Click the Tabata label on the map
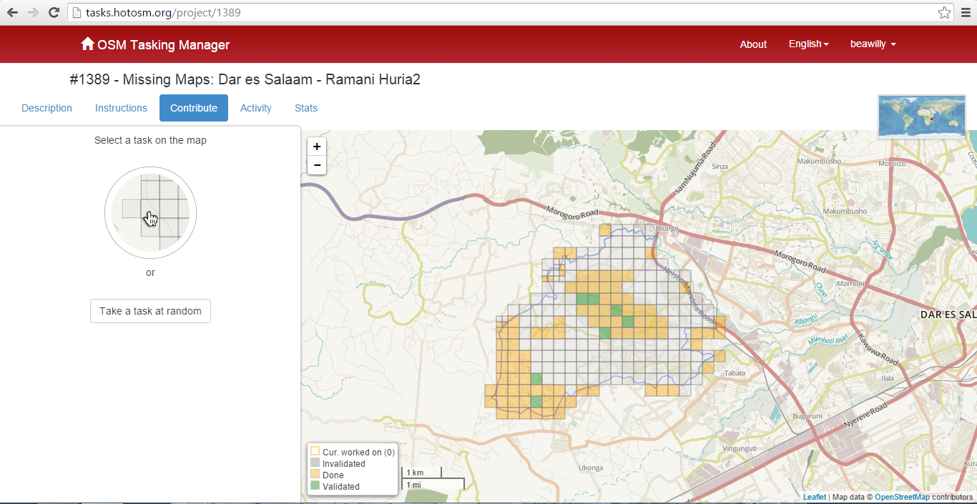This screenshot has height=504, width=977. (x=735, y=373)
